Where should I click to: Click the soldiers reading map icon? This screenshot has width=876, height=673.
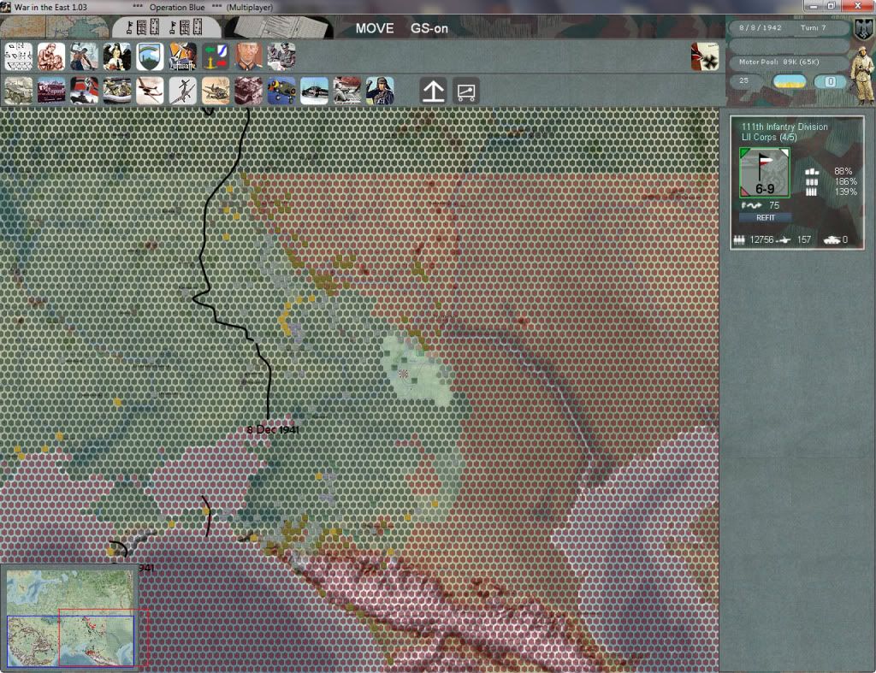point(281,56)
